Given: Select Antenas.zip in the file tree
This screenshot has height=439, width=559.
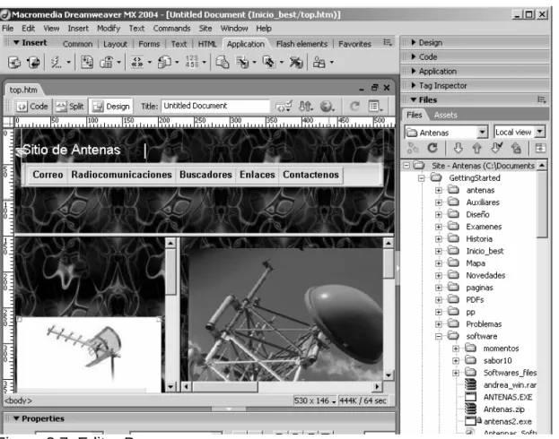Looking at the screenshot, I should [x=503, y=409].
